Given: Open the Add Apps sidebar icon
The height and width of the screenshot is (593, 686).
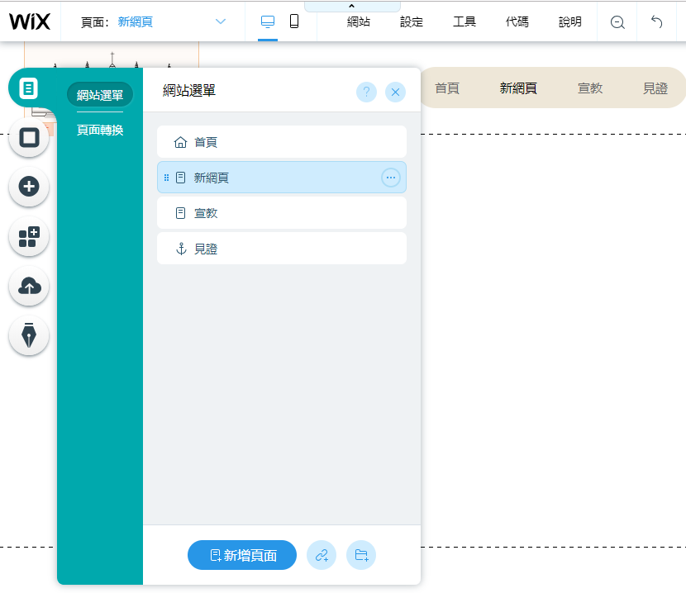Looking at the screenshot, I should [x=29, y=236].
